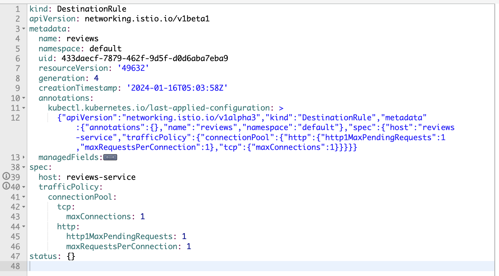Collapse the tcp fold arrow on line 42
Screen dimensions: 499x276
pos(24,207)
